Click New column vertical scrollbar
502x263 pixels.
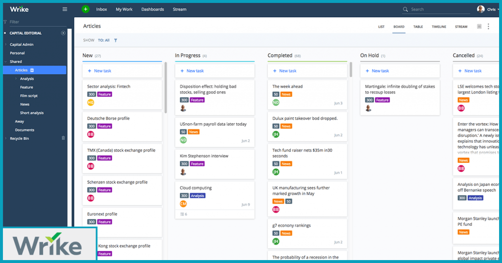[x=166, y=87]
